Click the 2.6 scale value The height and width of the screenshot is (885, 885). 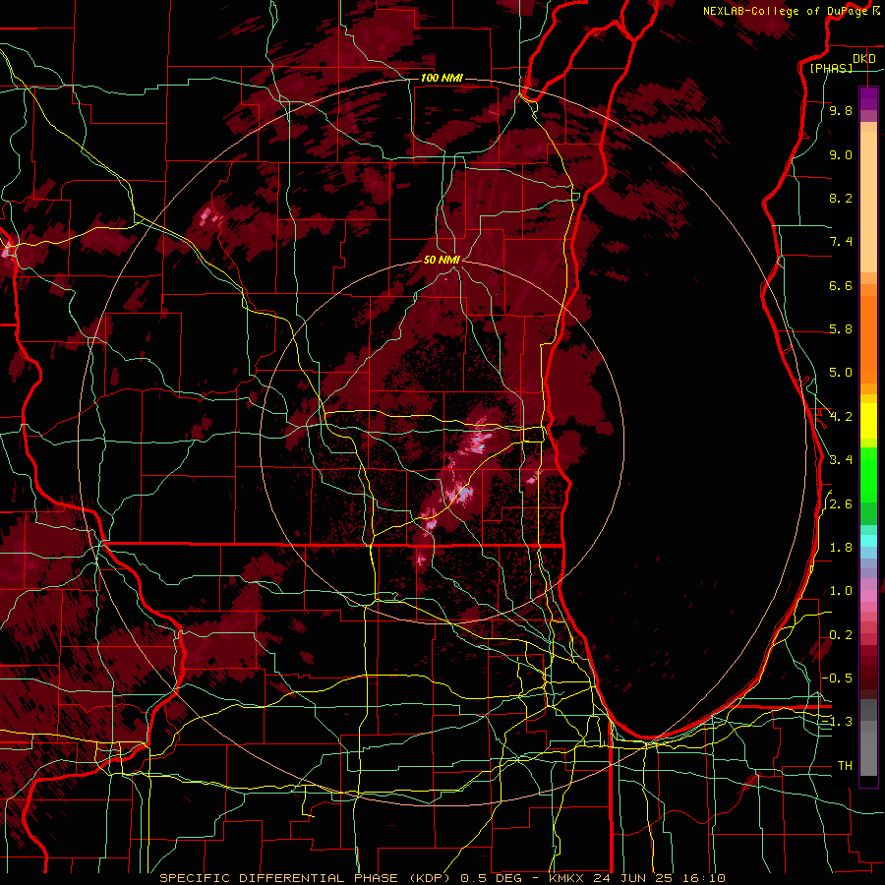841,504
